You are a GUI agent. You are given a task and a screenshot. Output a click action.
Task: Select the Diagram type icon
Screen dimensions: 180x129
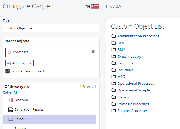click(11, 100)
